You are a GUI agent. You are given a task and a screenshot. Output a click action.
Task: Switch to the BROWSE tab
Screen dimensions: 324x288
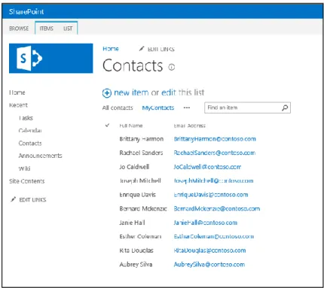tap(19, 29)
